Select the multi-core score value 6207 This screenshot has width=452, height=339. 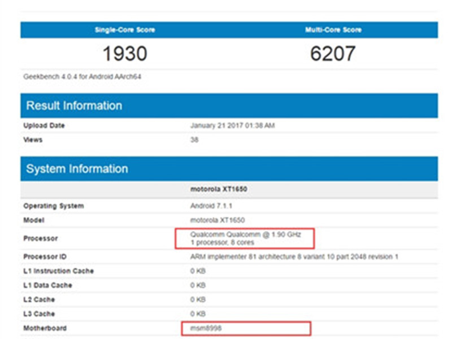click(333, 54)
